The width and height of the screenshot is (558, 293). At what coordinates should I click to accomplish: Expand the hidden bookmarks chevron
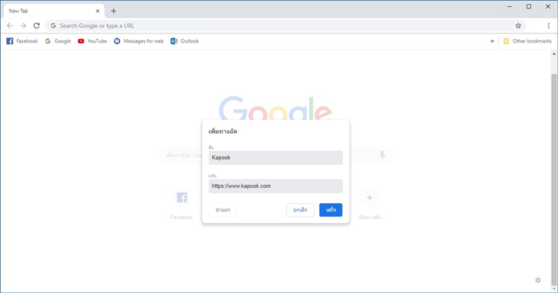[x=492, y=41]
